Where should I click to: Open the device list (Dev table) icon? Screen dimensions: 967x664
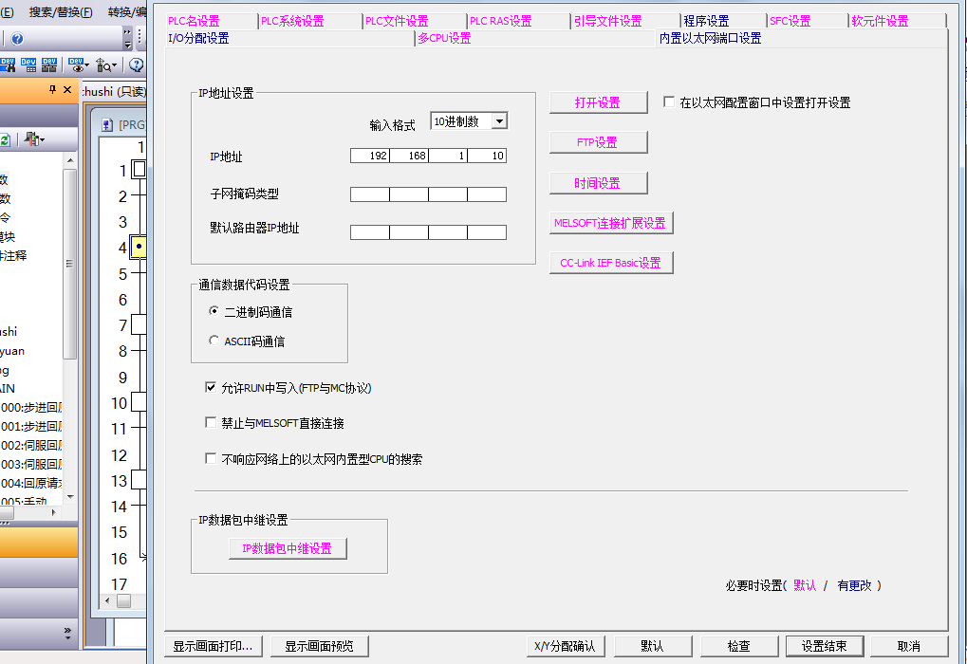pyautogui.click(x=28, y=65)
